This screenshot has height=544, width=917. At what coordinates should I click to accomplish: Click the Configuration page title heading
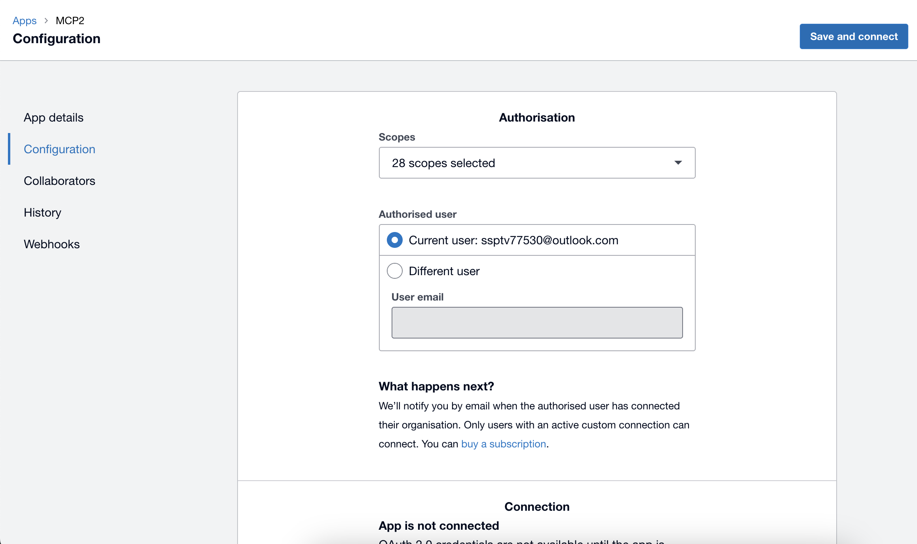[x=57, y=38]
